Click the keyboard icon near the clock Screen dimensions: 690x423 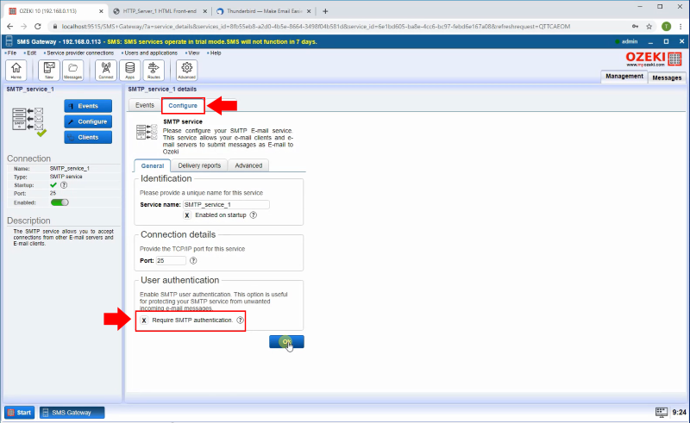(x=661, y=412)
